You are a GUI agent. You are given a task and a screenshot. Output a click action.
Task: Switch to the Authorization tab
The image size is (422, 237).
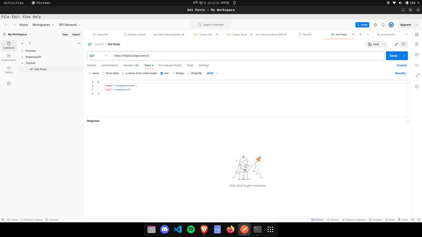tap(110, 65)
